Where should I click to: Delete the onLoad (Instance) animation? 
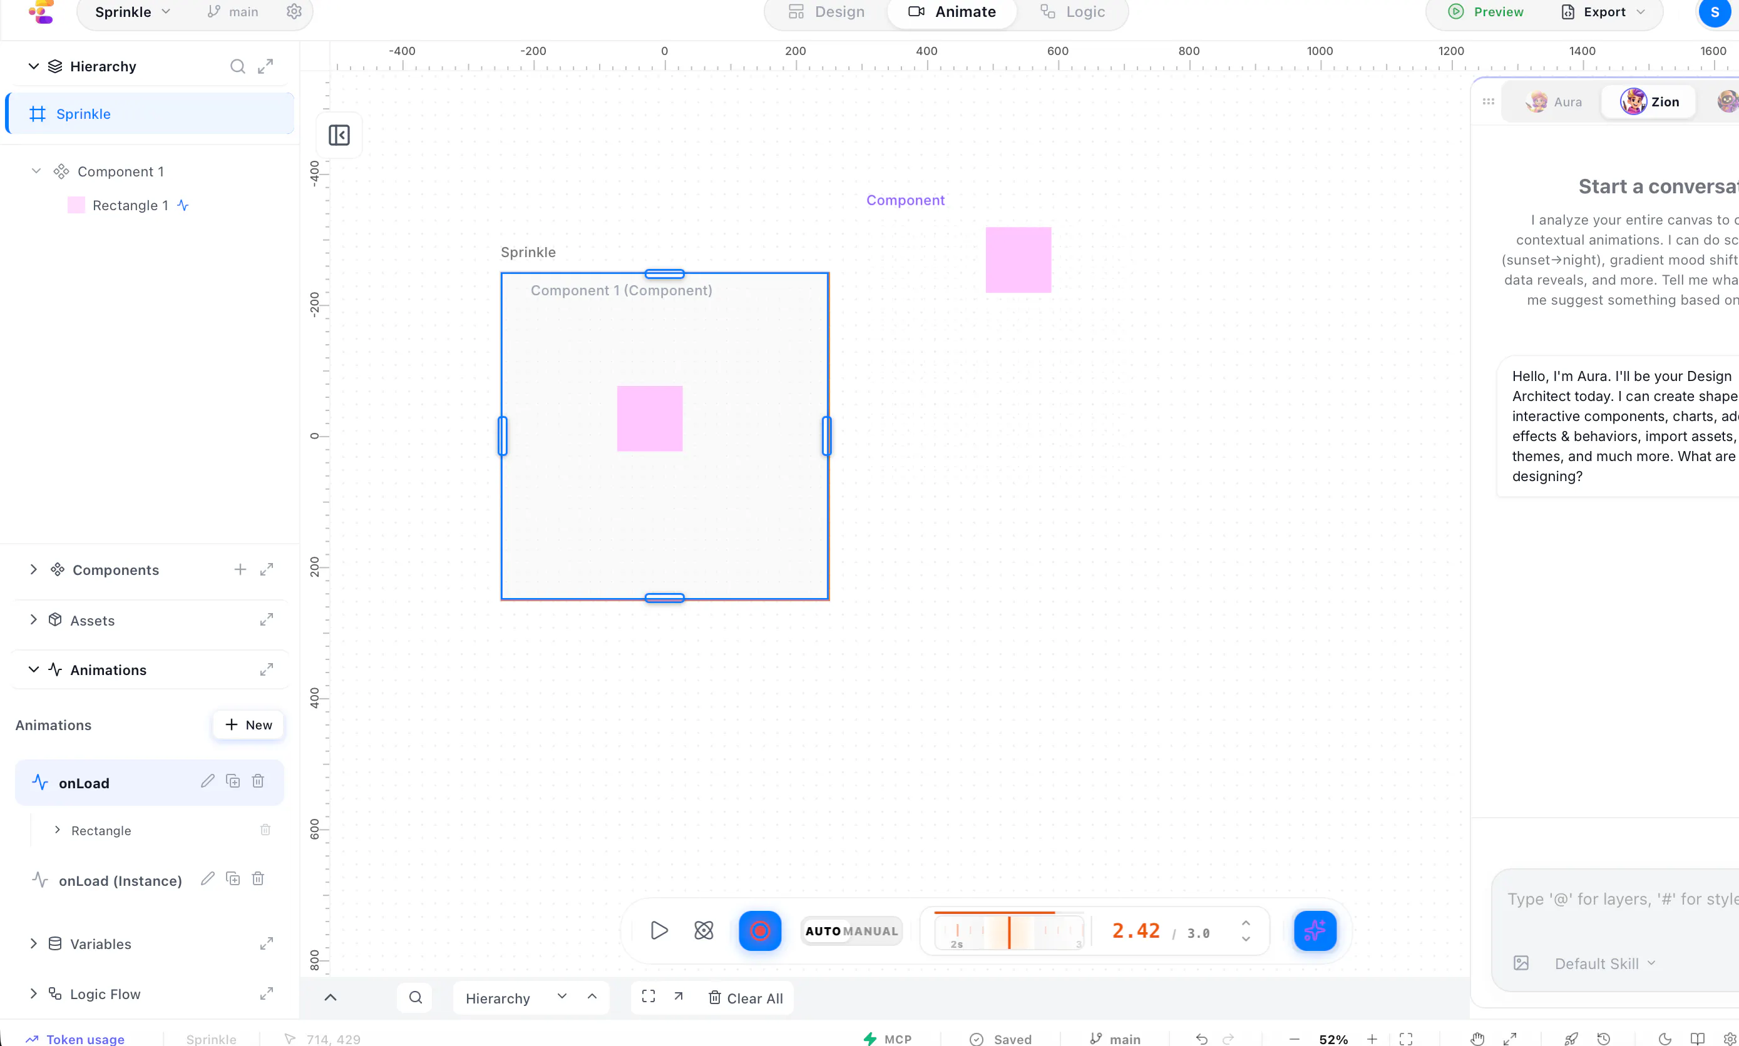click(258, 879)
